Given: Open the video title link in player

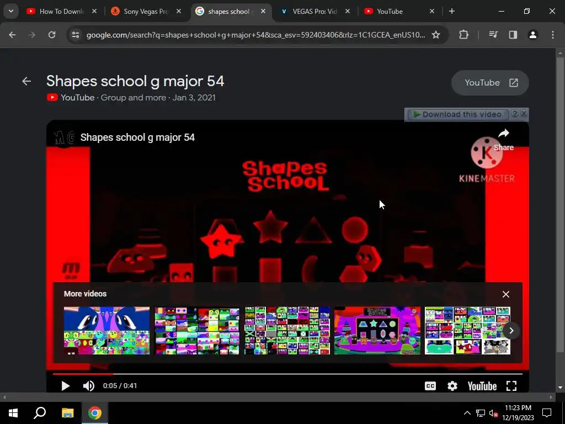Looking at the screenshot, I should click(x=137, y=137).
